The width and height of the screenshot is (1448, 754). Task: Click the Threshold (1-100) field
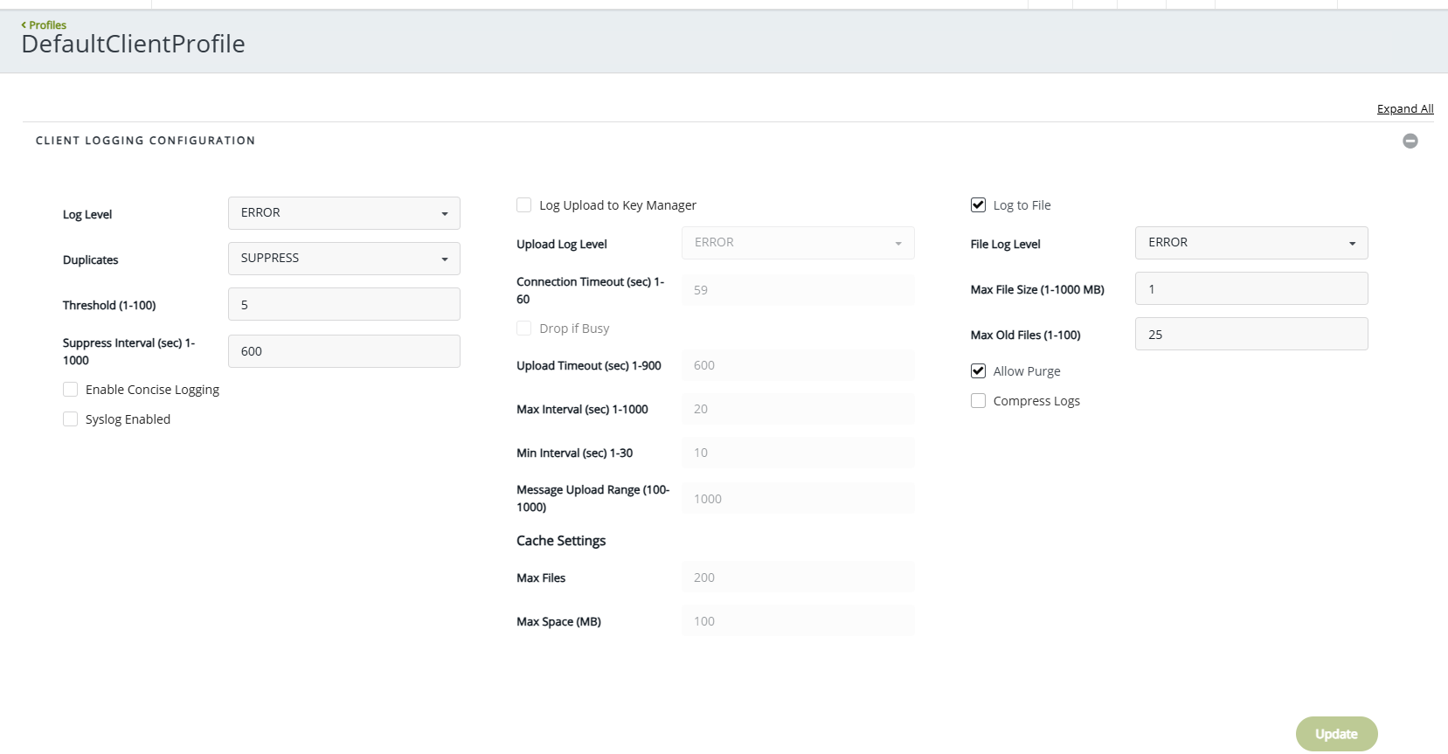point(344,304)
